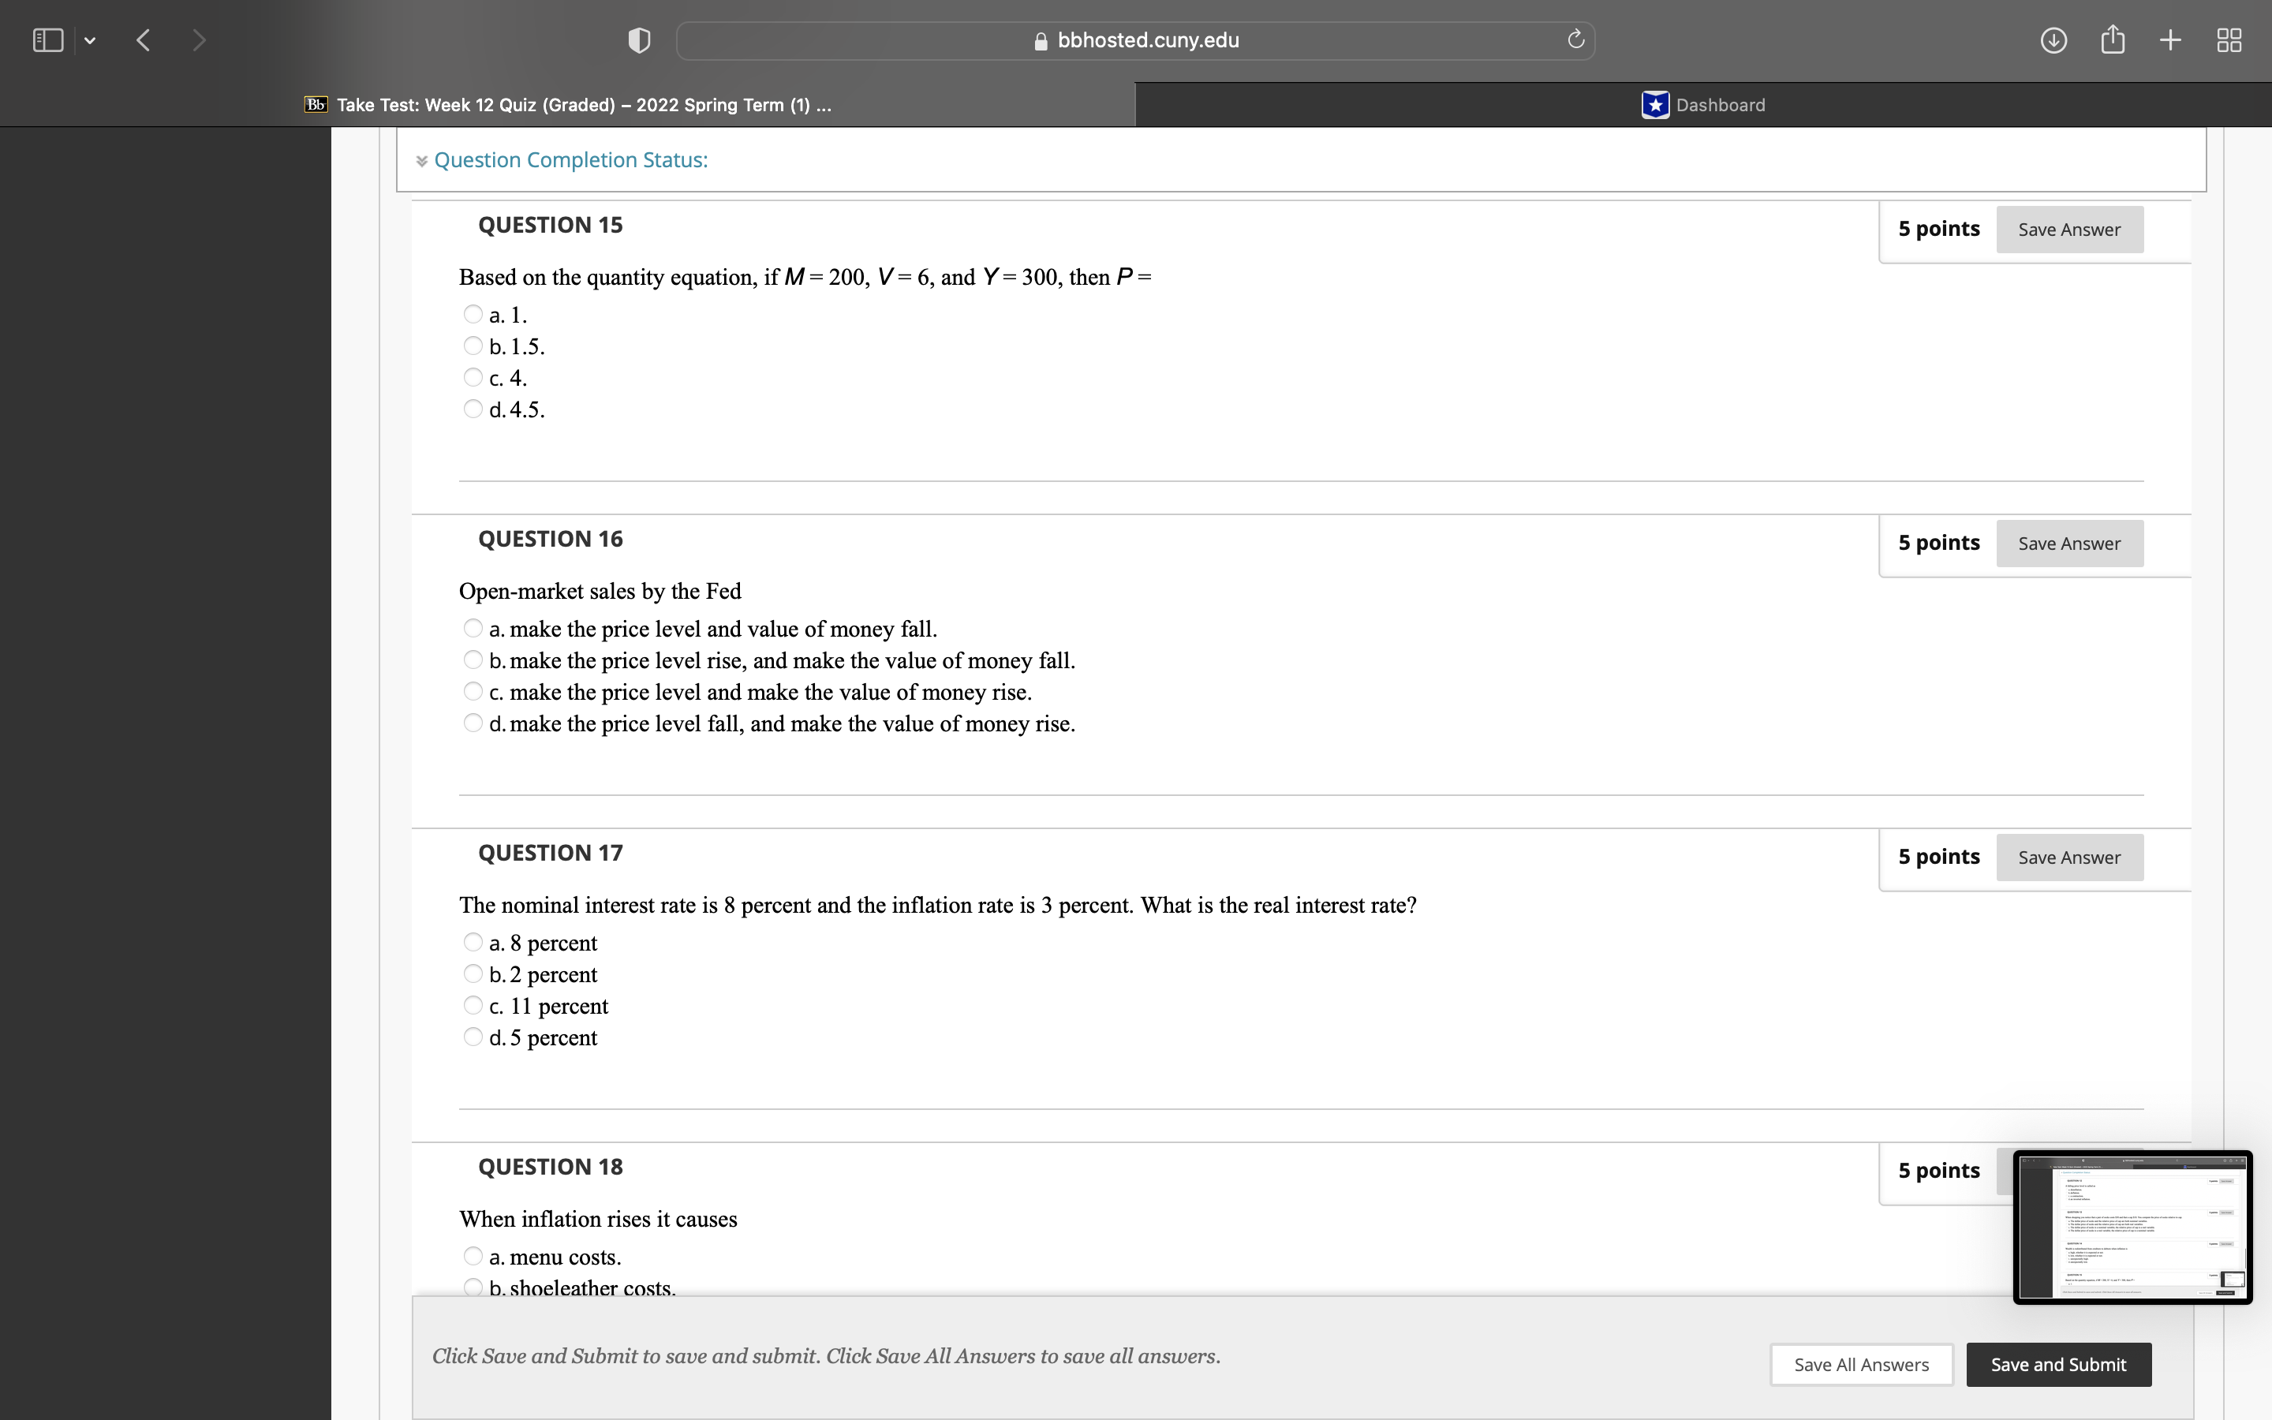This screenshot has height=1420, width=2272.
Task: Choose 'make the price level fall' option d
Action: (x=473, y=723)
